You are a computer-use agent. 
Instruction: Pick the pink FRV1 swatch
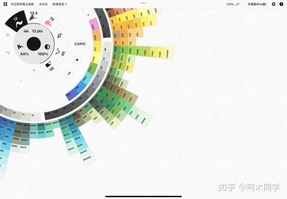pyautogui.click(x=93, y=25)
